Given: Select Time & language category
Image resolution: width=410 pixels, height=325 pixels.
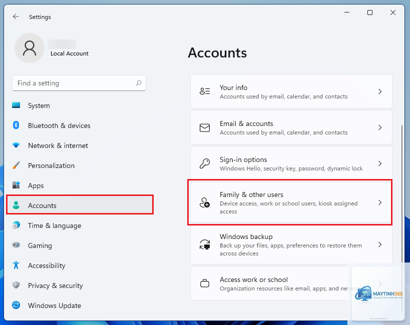Looking at the screenshot, I should pyautogui.click(x=55, y=225).
